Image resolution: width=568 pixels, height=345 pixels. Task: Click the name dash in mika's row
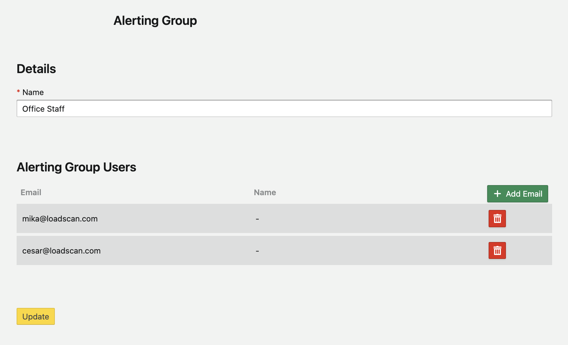click(x=257, y=219)
